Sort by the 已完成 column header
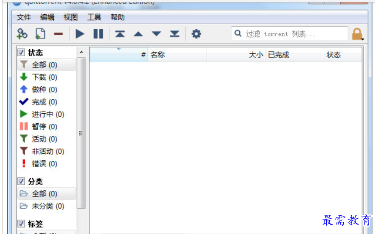The height and width of the screenshot is (234, 375). pos(295,54)
